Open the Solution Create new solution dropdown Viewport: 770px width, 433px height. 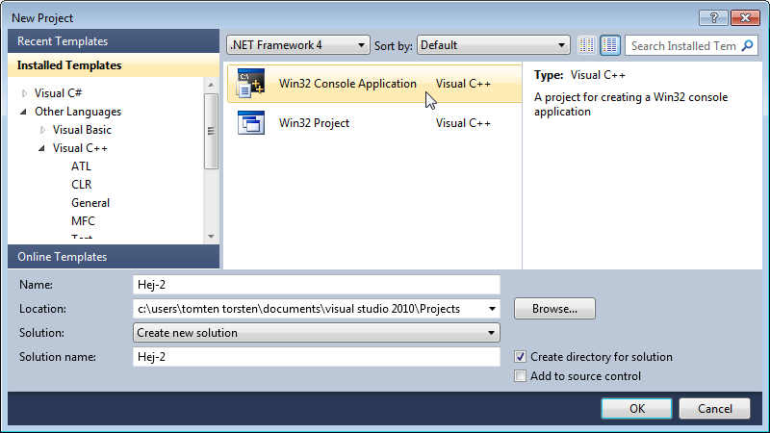[317, 333]
